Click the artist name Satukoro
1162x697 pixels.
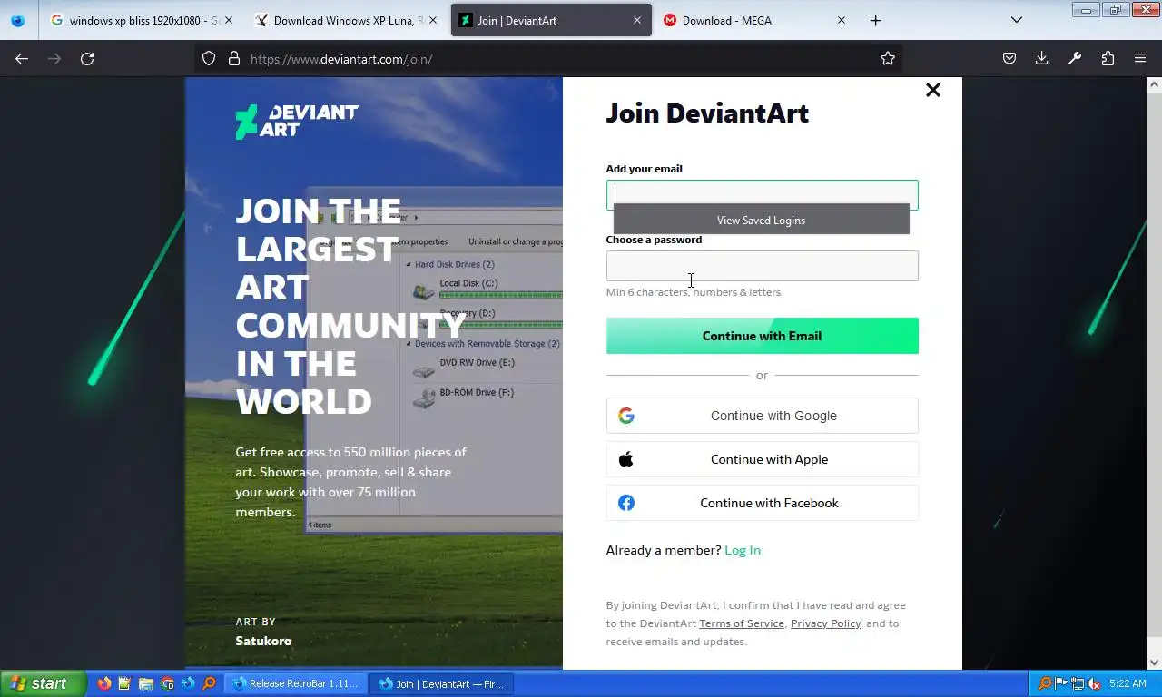click(263, 641)
